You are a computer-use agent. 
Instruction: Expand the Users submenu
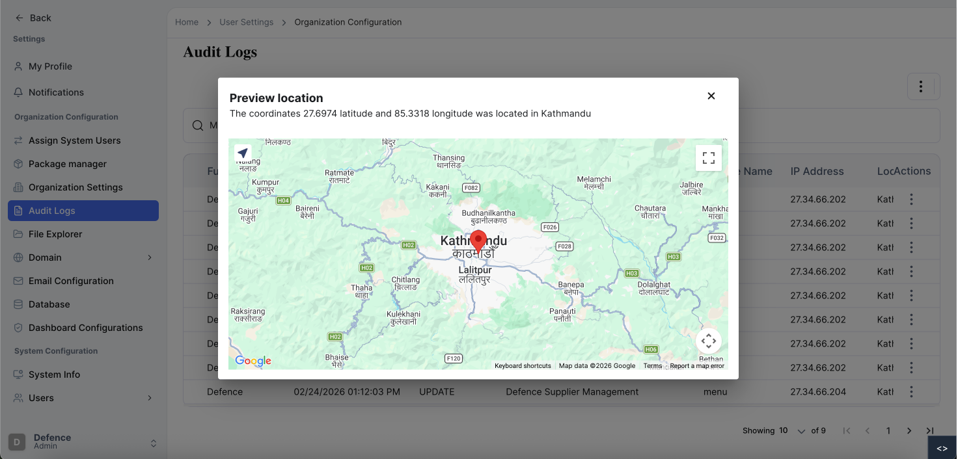(149, 397)
